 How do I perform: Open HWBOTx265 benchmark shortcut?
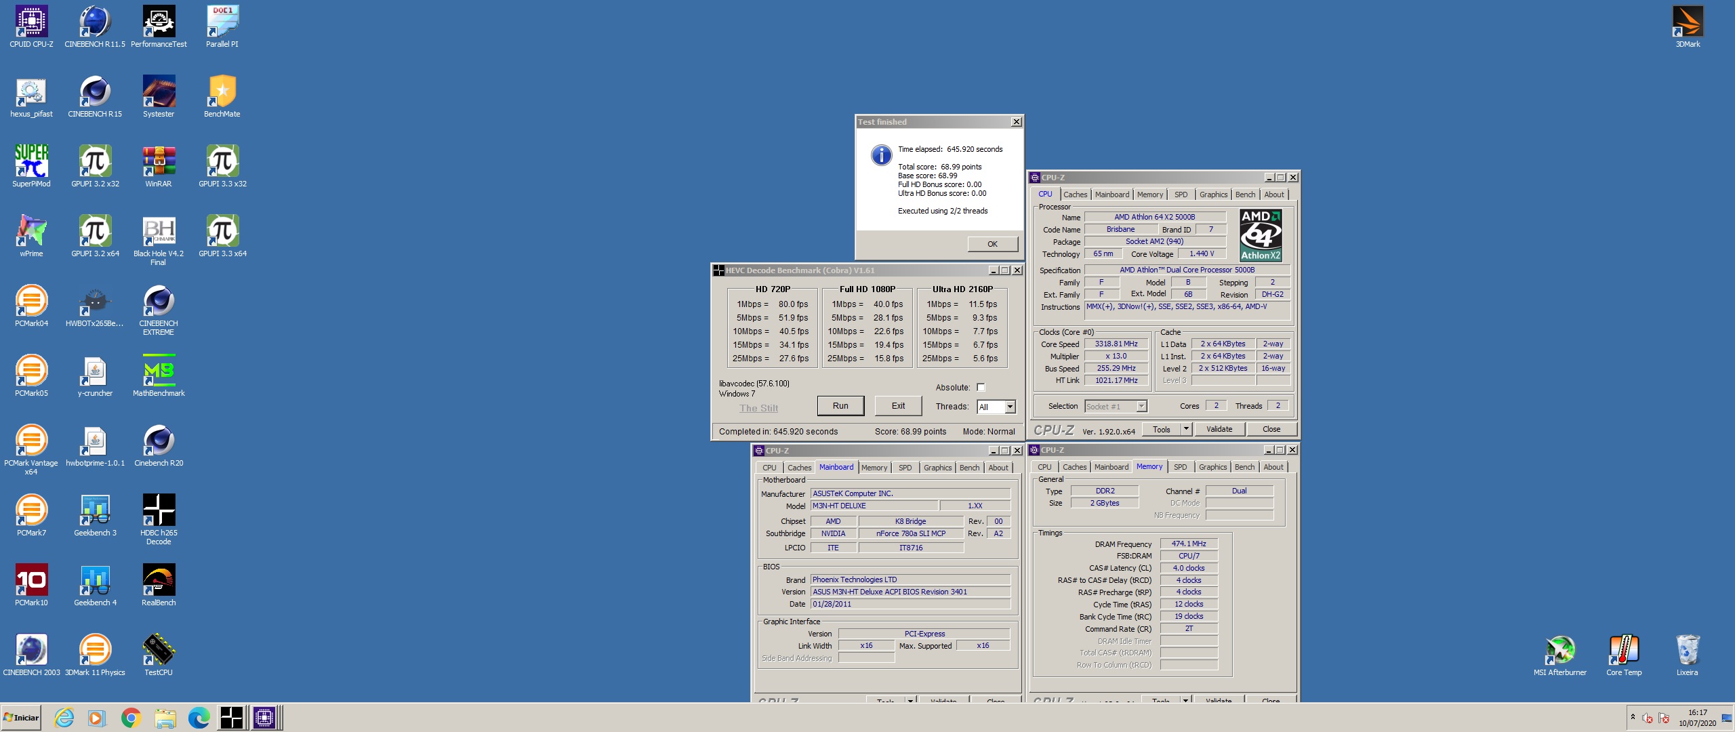[95, 306]
